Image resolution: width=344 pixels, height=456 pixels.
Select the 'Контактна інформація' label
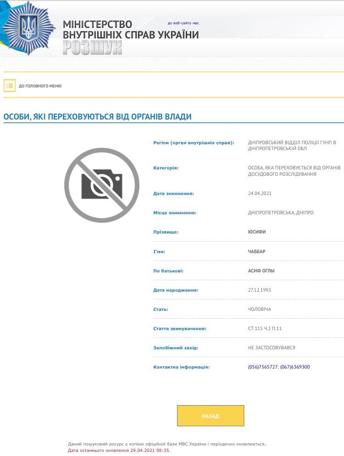point(181,367)
